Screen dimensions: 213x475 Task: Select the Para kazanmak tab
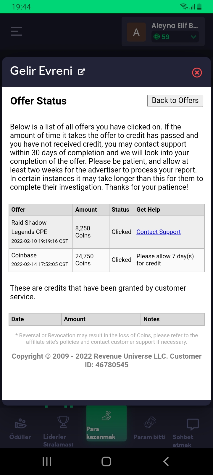[106, 424]
